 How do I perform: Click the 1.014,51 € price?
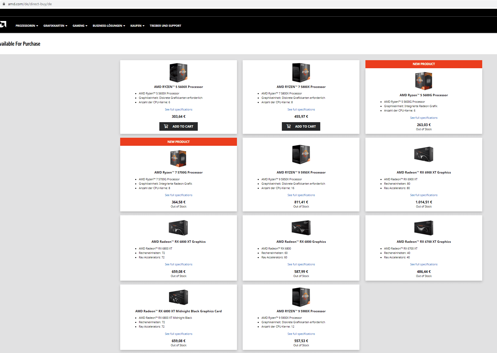click(x=424, y=202)
